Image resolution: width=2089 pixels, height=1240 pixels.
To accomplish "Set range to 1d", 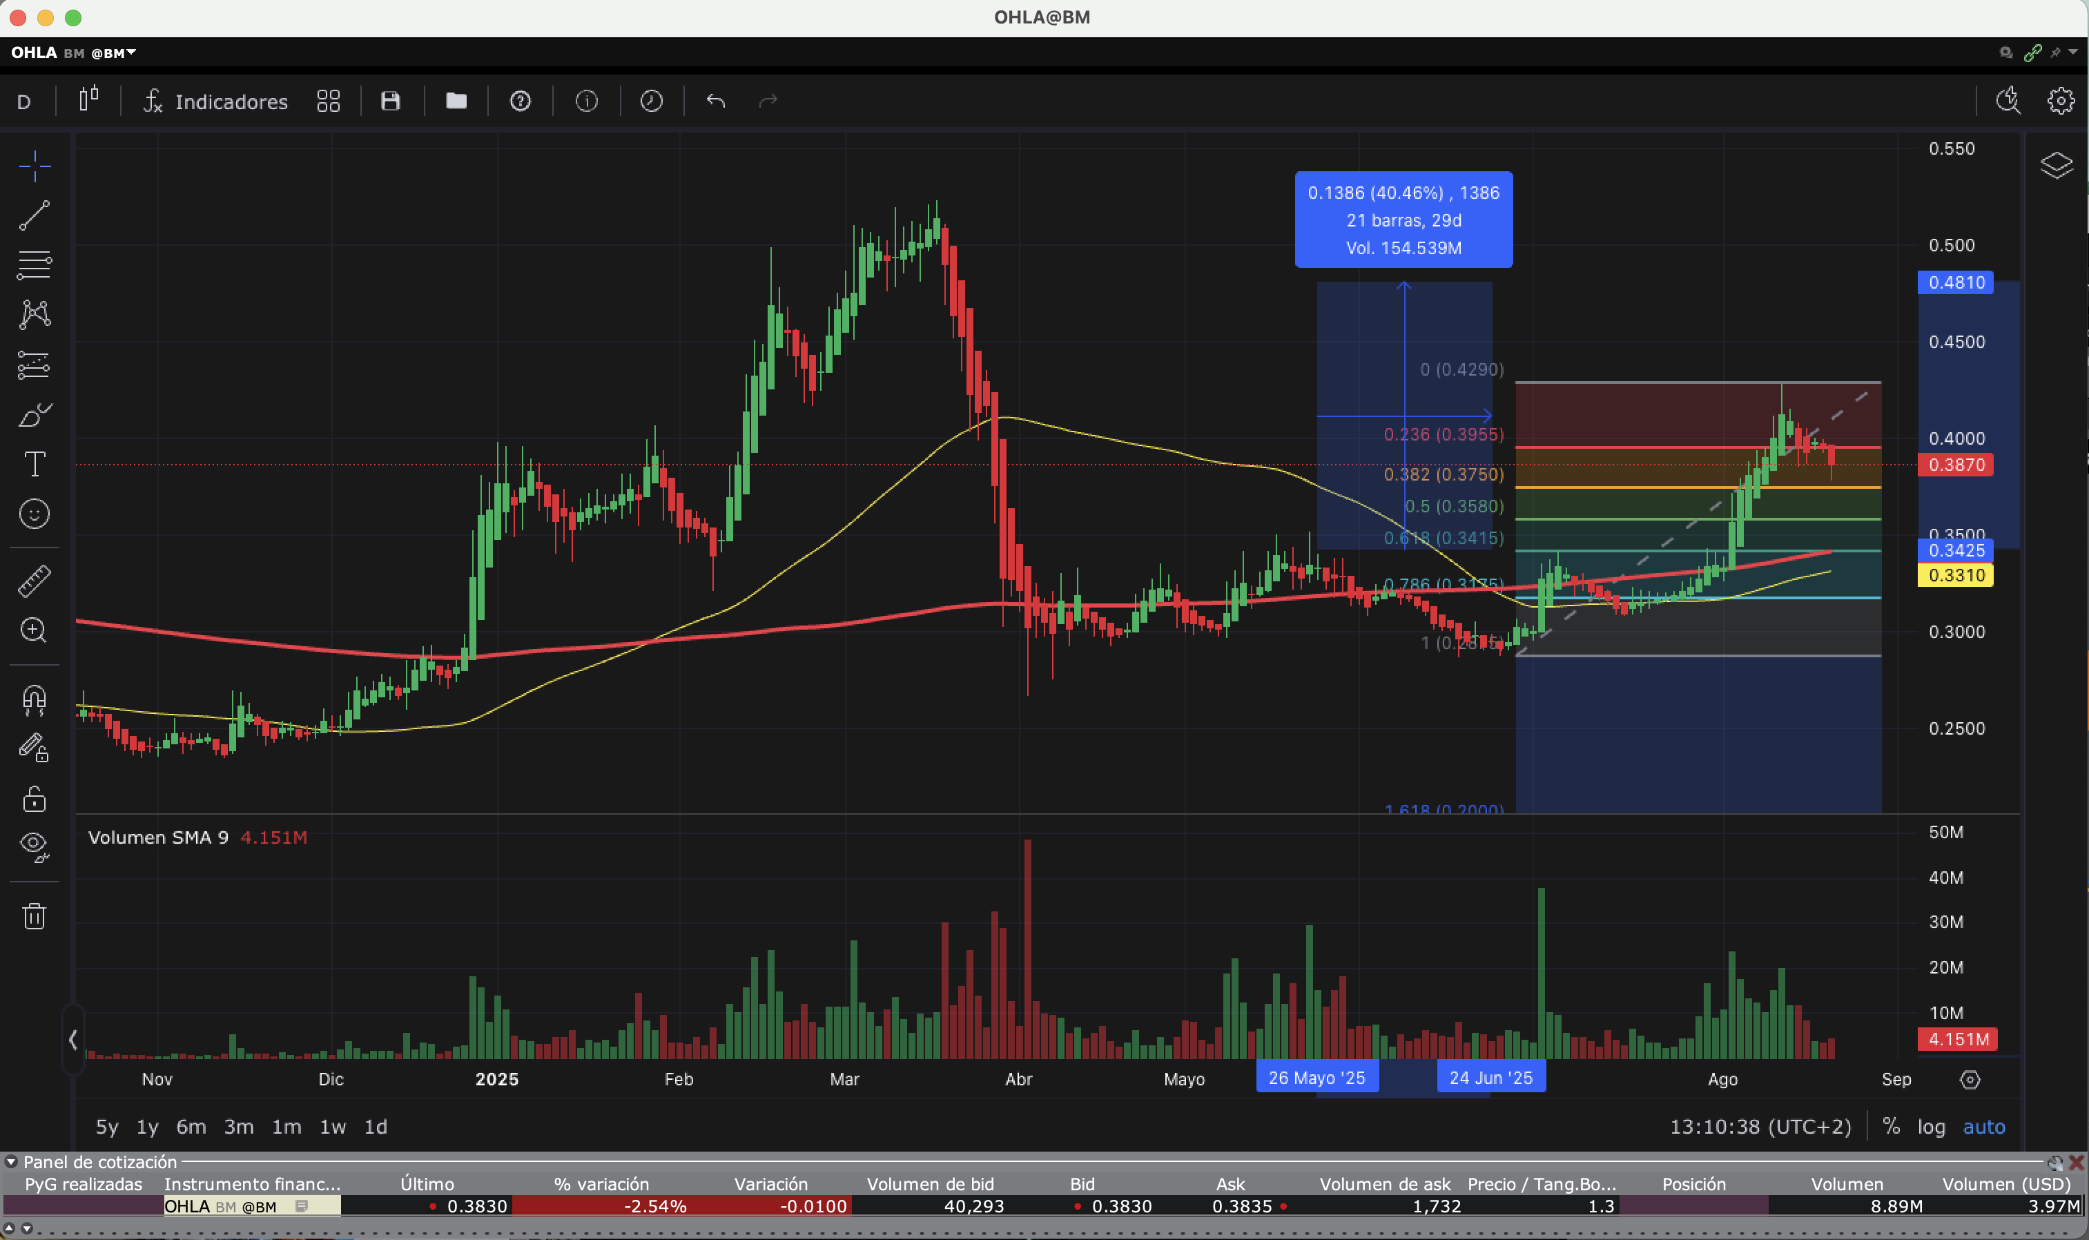I will tap(376, 1127).
